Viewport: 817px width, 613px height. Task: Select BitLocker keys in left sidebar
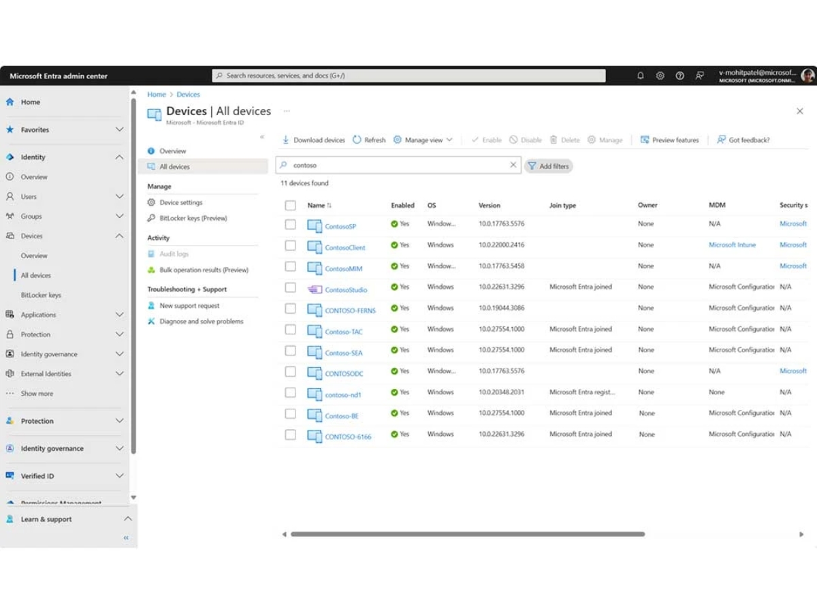tap(41, 295)
